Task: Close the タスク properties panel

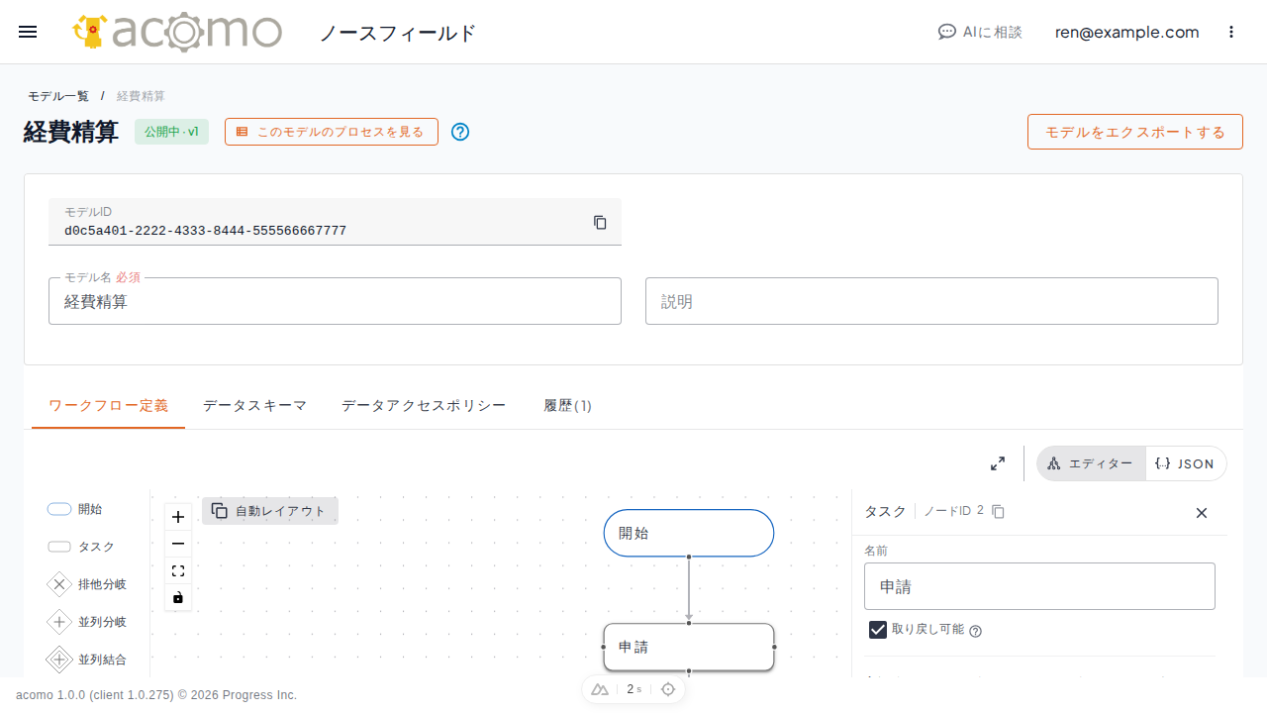Action: (x=1202, y=512)
